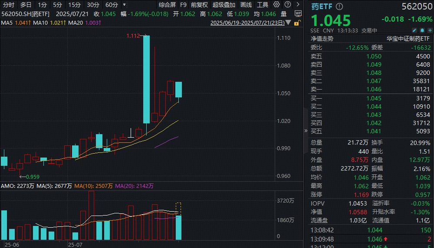Click the help question mark icon

[288, 4]
